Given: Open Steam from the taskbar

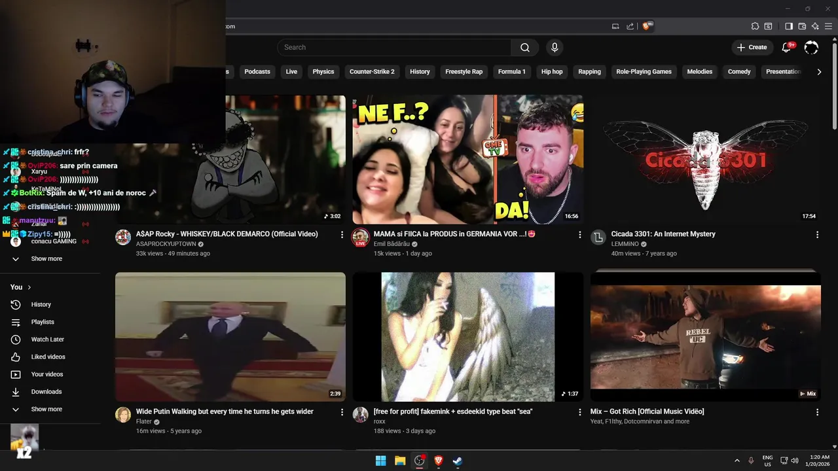Looking at the screenshot, I should click(458, 461).
